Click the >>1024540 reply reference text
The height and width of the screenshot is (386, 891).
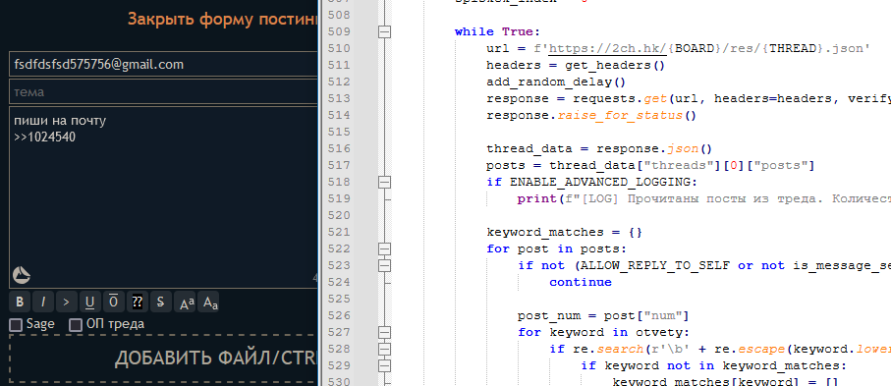45,137
